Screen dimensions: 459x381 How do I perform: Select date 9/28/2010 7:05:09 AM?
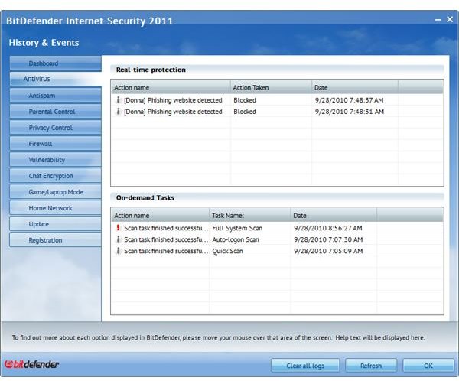(x=328, y=251)
